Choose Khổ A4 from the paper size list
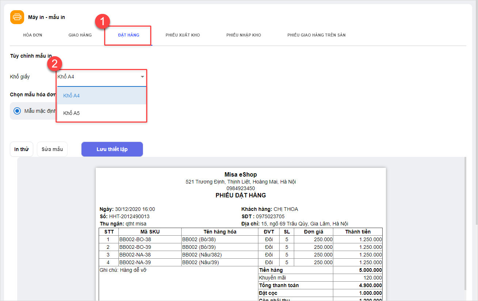Image resolution: width=478 pixels, height=301 pixels. coord(102,96)
